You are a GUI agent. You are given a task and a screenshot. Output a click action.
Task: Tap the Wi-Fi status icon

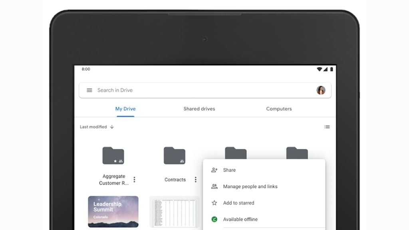point(319,69)
